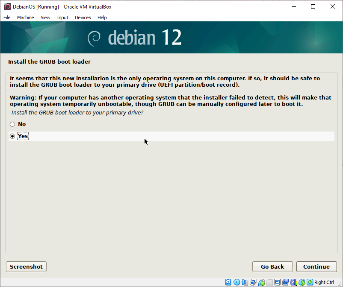The height and width of the screenshot is (287, 343).
Task: Click the Go Back button
Action: [x=272, y=266]
